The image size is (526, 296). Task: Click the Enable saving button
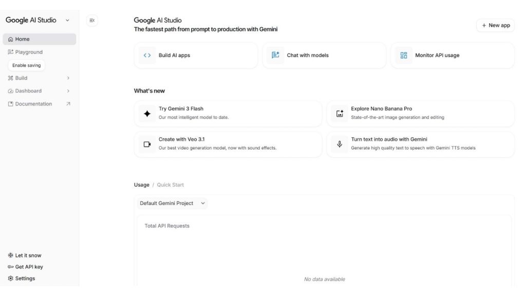click(27, 65)
